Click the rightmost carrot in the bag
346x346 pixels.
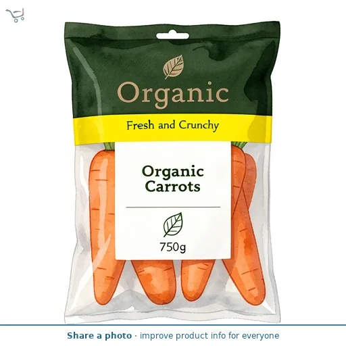tap(248, 237)
